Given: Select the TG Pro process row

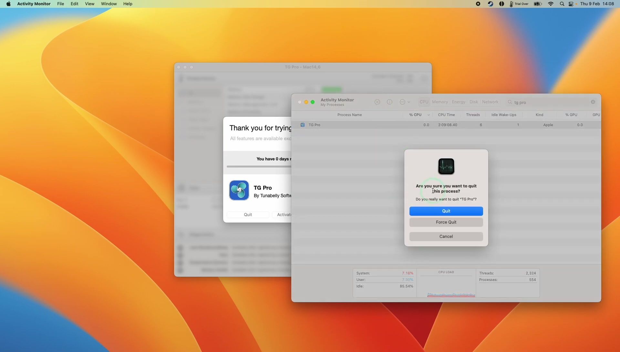Looking at the screenshot, I should 446,125.
